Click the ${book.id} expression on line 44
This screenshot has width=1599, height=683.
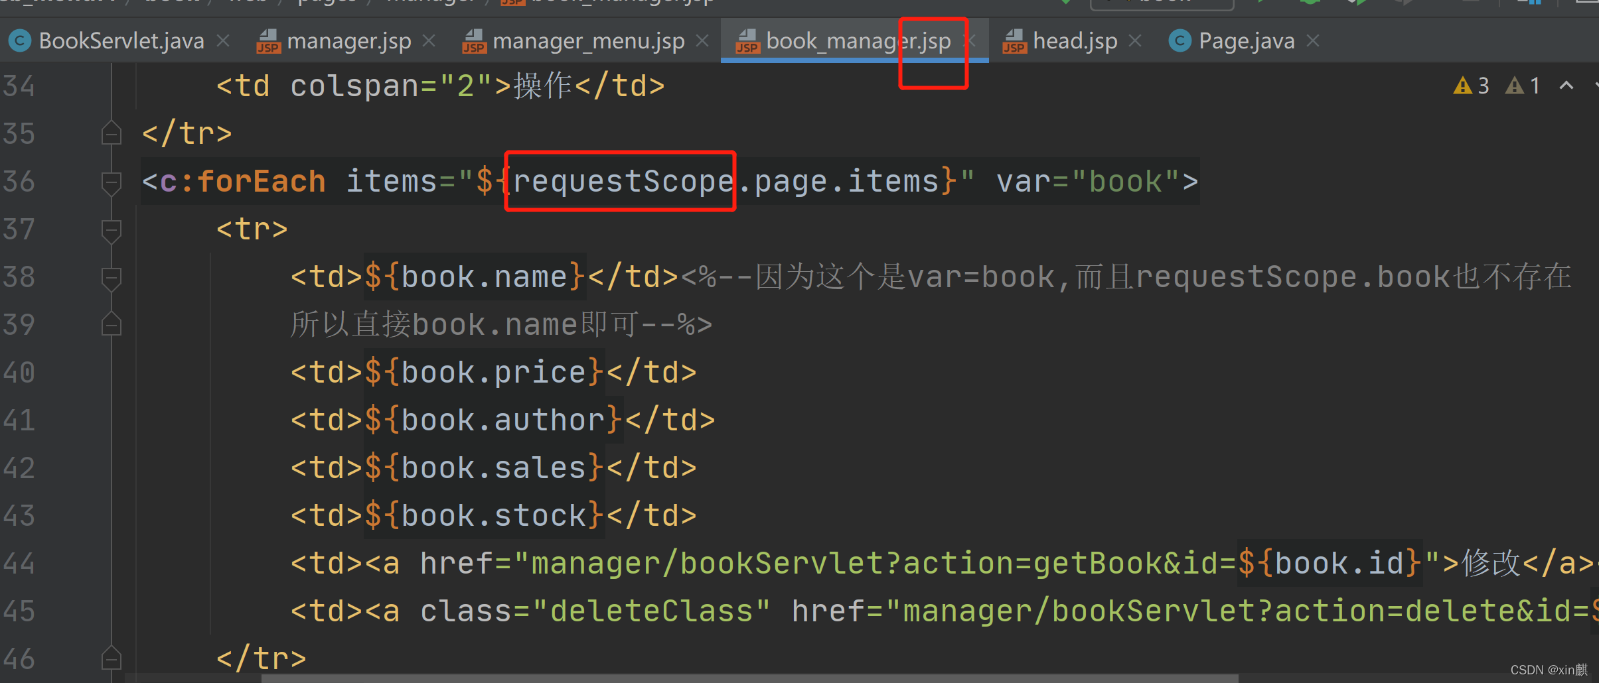(1330, 564)
